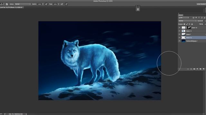This screenshot has height=115, width=206.
Task: Click status bar icon next to zoom value
Action: tap(5, 114)
